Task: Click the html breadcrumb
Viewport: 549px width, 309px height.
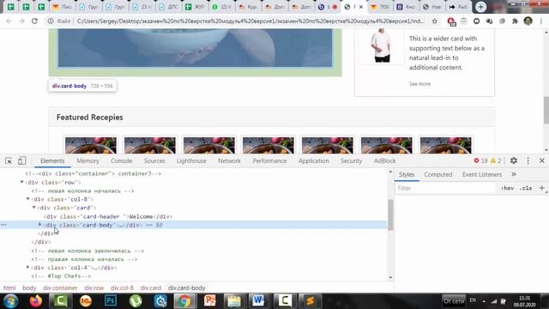Action: [9, 288]
